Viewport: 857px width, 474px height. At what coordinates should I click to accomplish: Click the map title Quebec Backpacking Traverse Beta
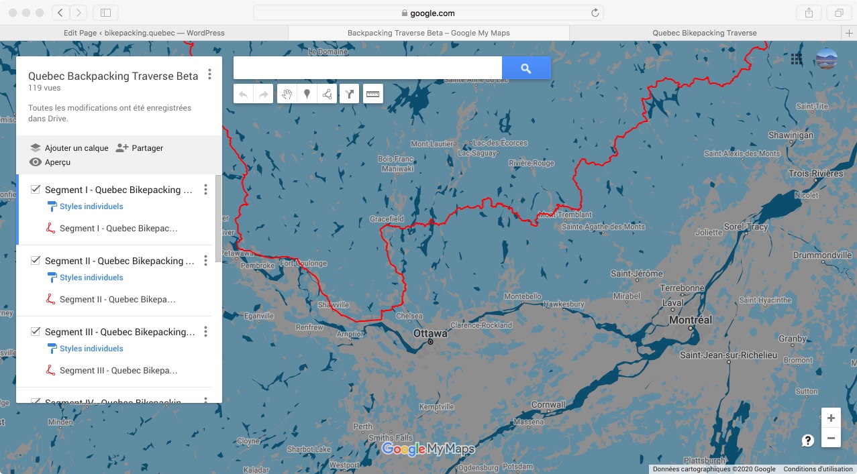coord(113,76)
